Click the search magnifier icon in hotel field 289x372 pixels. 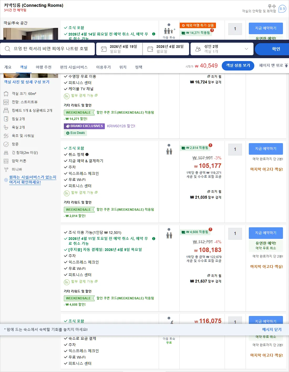pyautogui.click(x=8, y=49)
